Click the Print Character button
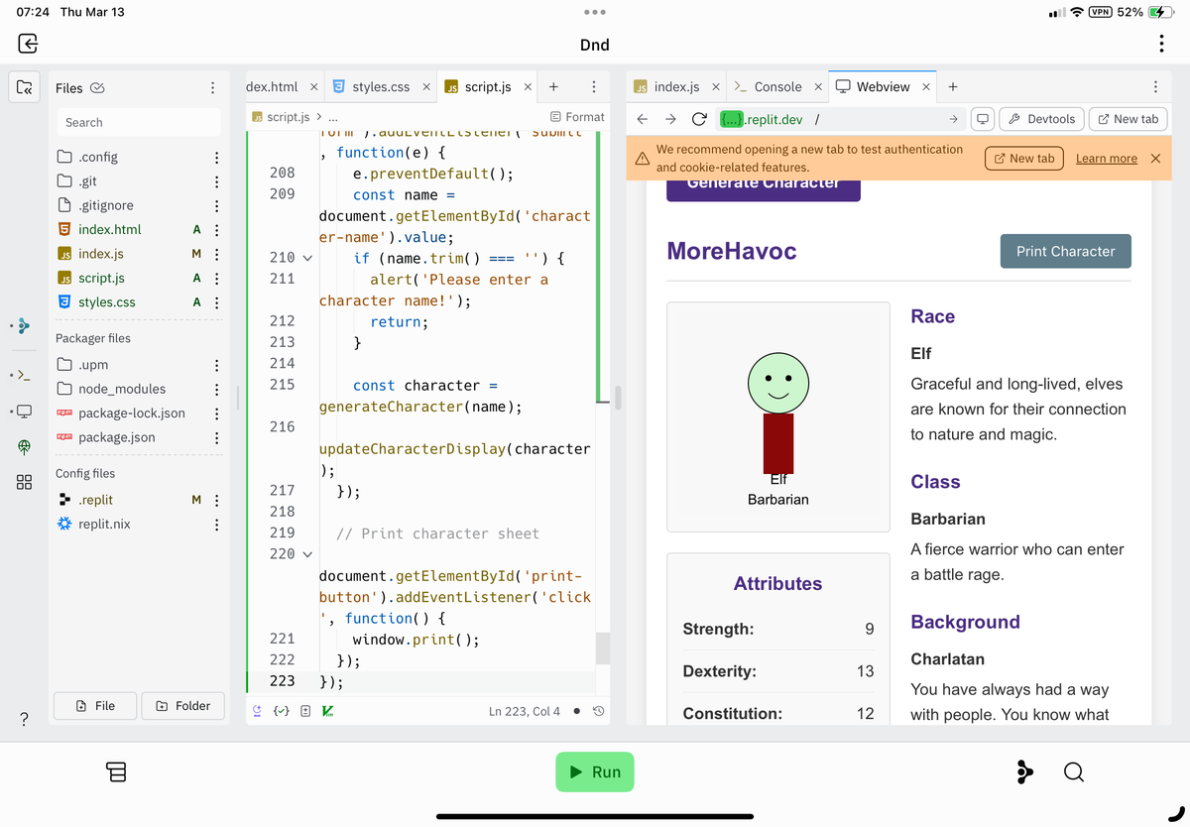 [x=1065, y=252]
